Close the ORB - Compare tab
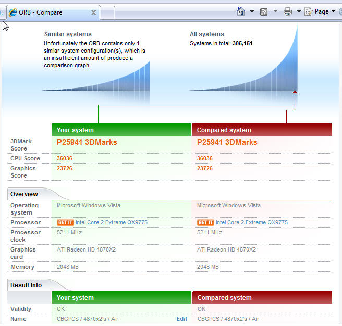This screenshot has width=342, height=326. [93, 12]
